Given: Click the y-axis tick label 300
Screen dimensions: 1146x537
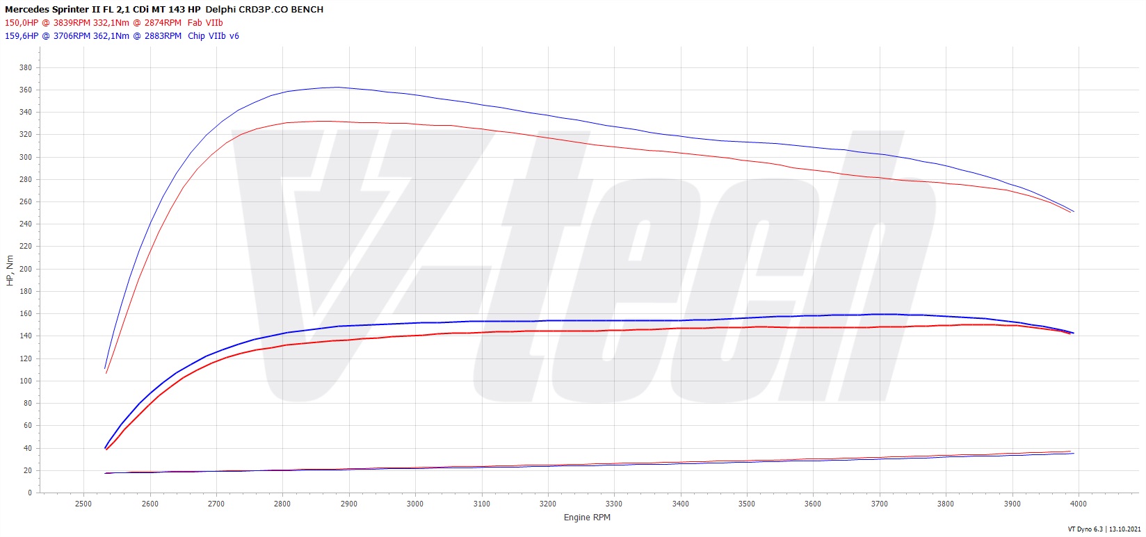Looking at the screenshot, I should [26, 157].
